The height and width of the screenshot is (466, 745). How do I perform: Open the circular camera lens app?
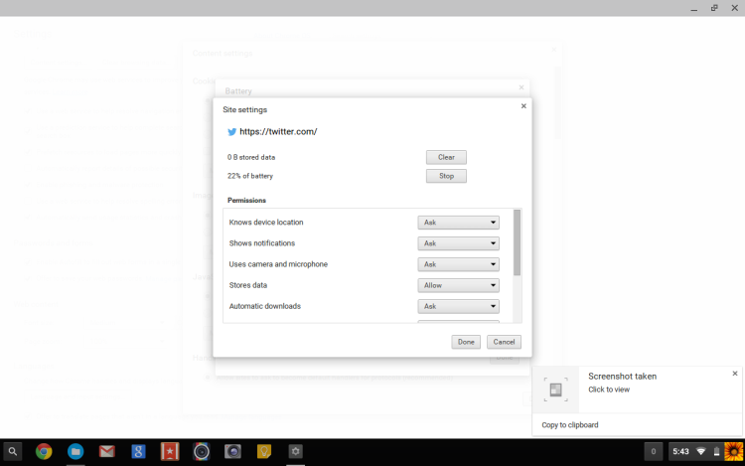(202, 452)
